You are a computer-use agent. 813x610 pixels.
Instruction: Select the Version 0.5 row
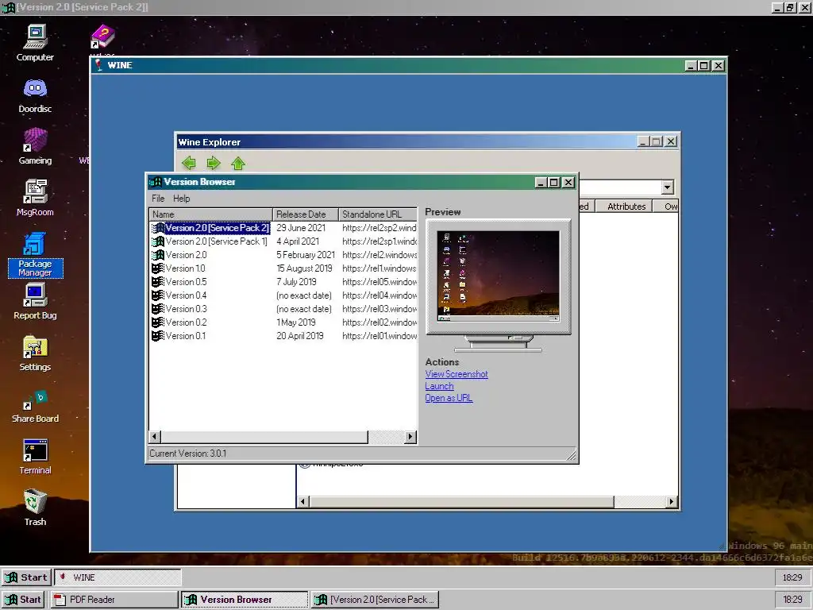[x=283, y=282]
